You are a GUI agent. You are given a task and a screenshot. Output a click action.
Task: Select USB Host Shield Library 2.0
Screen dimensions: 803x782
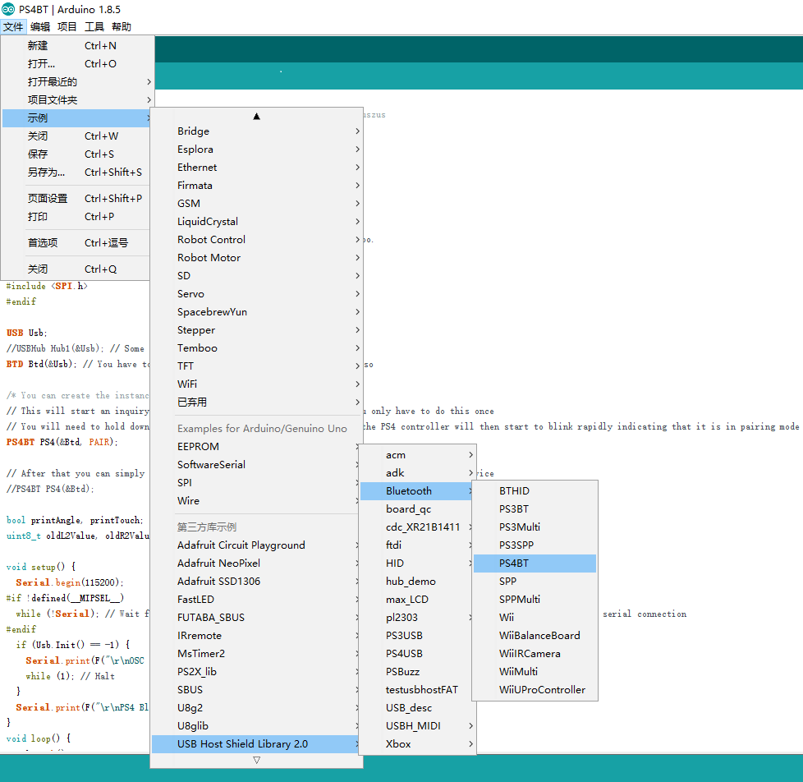(x=256, y=744)
